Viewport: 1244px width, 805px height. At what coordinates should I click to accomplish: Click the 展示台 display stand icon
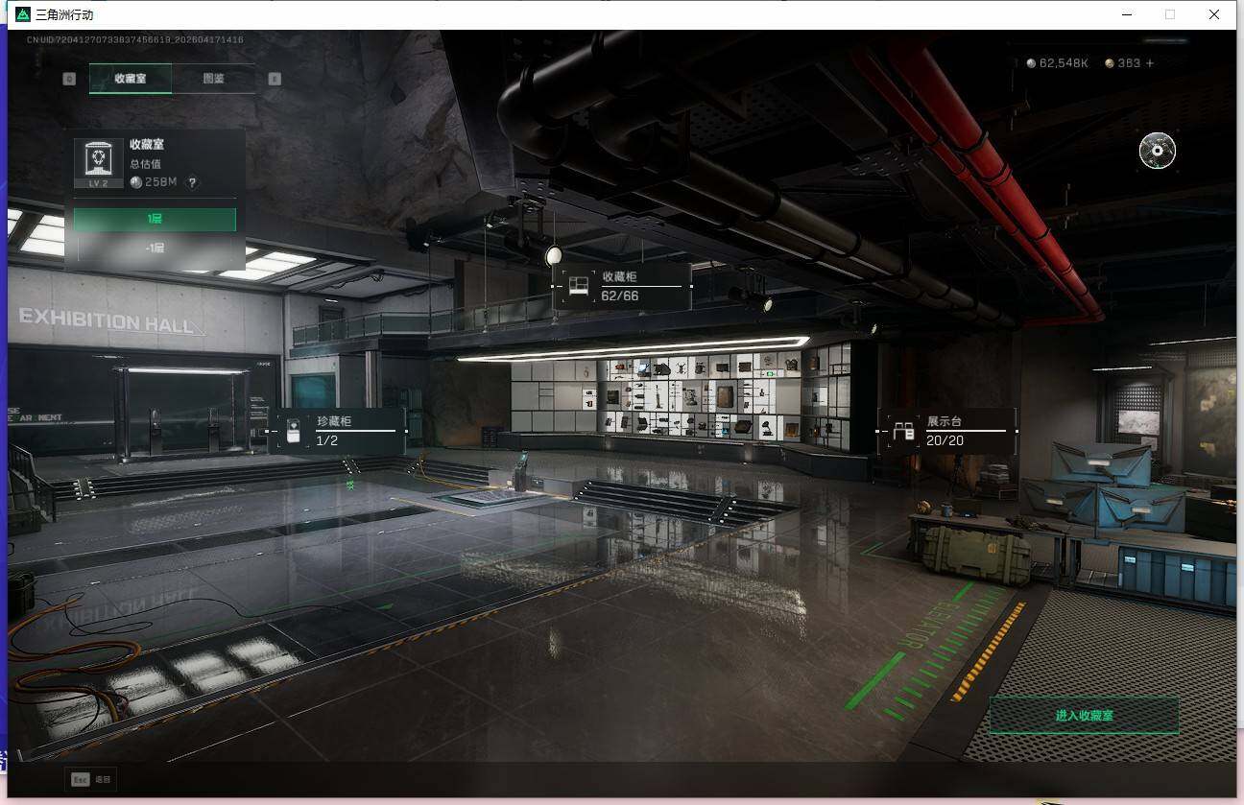point(903,431)
